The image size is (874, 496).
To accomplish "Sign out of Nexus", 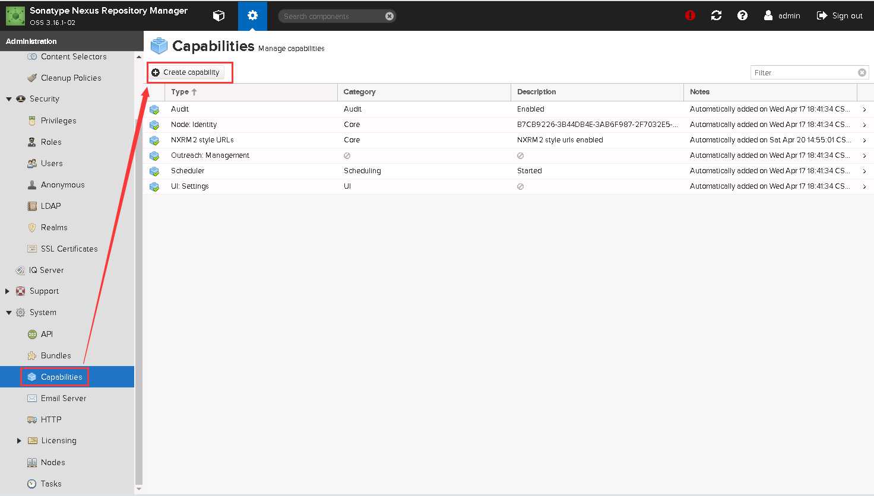I will point(840,15).
